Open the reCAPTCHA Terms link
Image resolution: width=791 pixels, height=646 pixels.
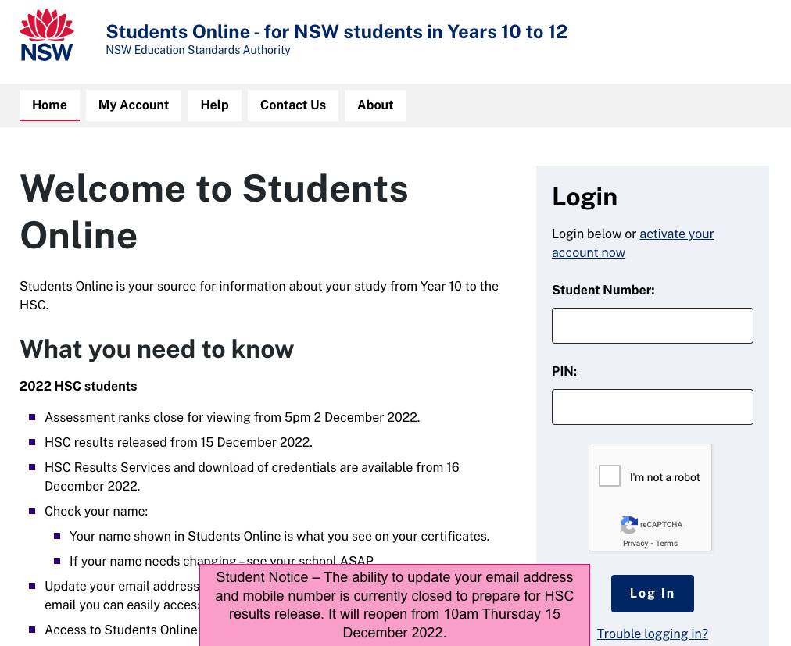point(667,543)
